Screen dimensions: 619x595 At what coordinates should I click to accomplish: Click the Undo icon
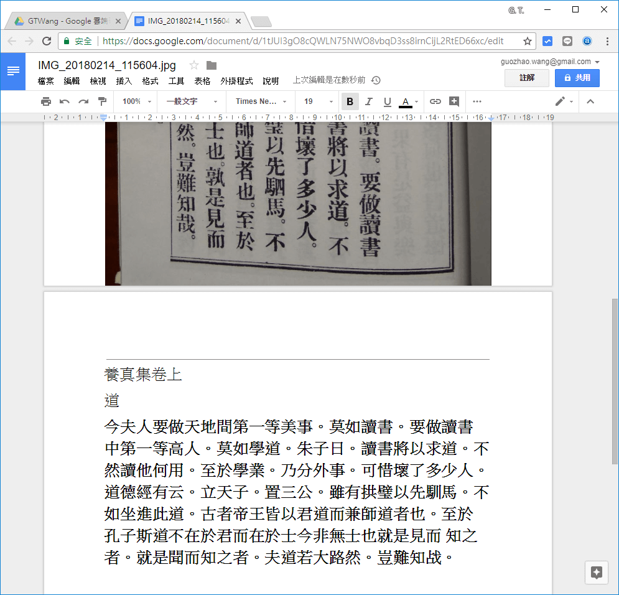[x=64, y=101]
